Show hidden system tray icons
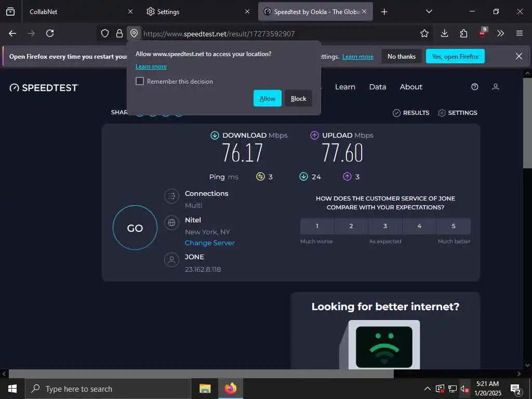This screenshot has height=399, width=532. click(x=428, y=389)
